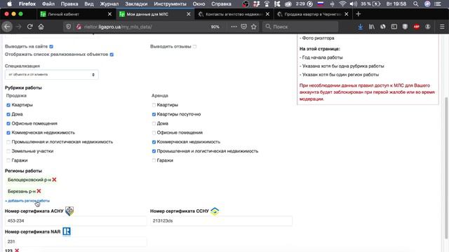Uncheck Продажа Офисные помещения
Image resolution: width=449 pixels, height=252 pixels.
click(x=8, y=123)
